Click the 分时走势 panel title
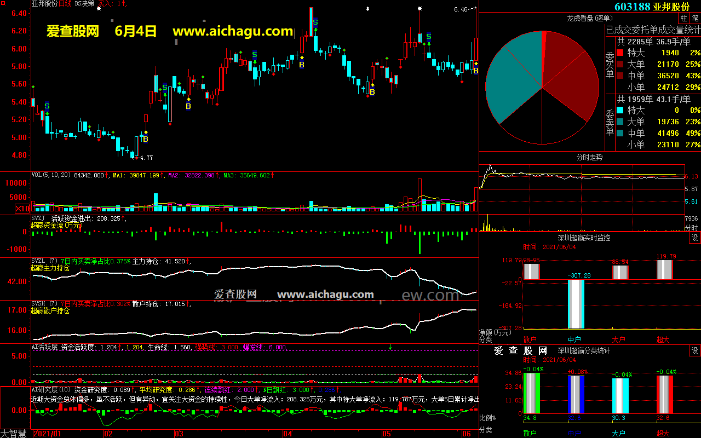The image size is (701, 438). tap(589, 157)
